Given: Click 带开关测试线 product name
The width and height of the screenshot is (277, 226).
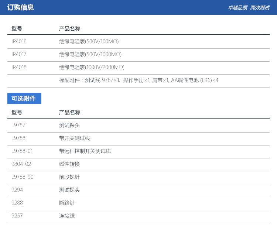Looking at the screenshot, I should pyautogui.click(x=74, y=138).
